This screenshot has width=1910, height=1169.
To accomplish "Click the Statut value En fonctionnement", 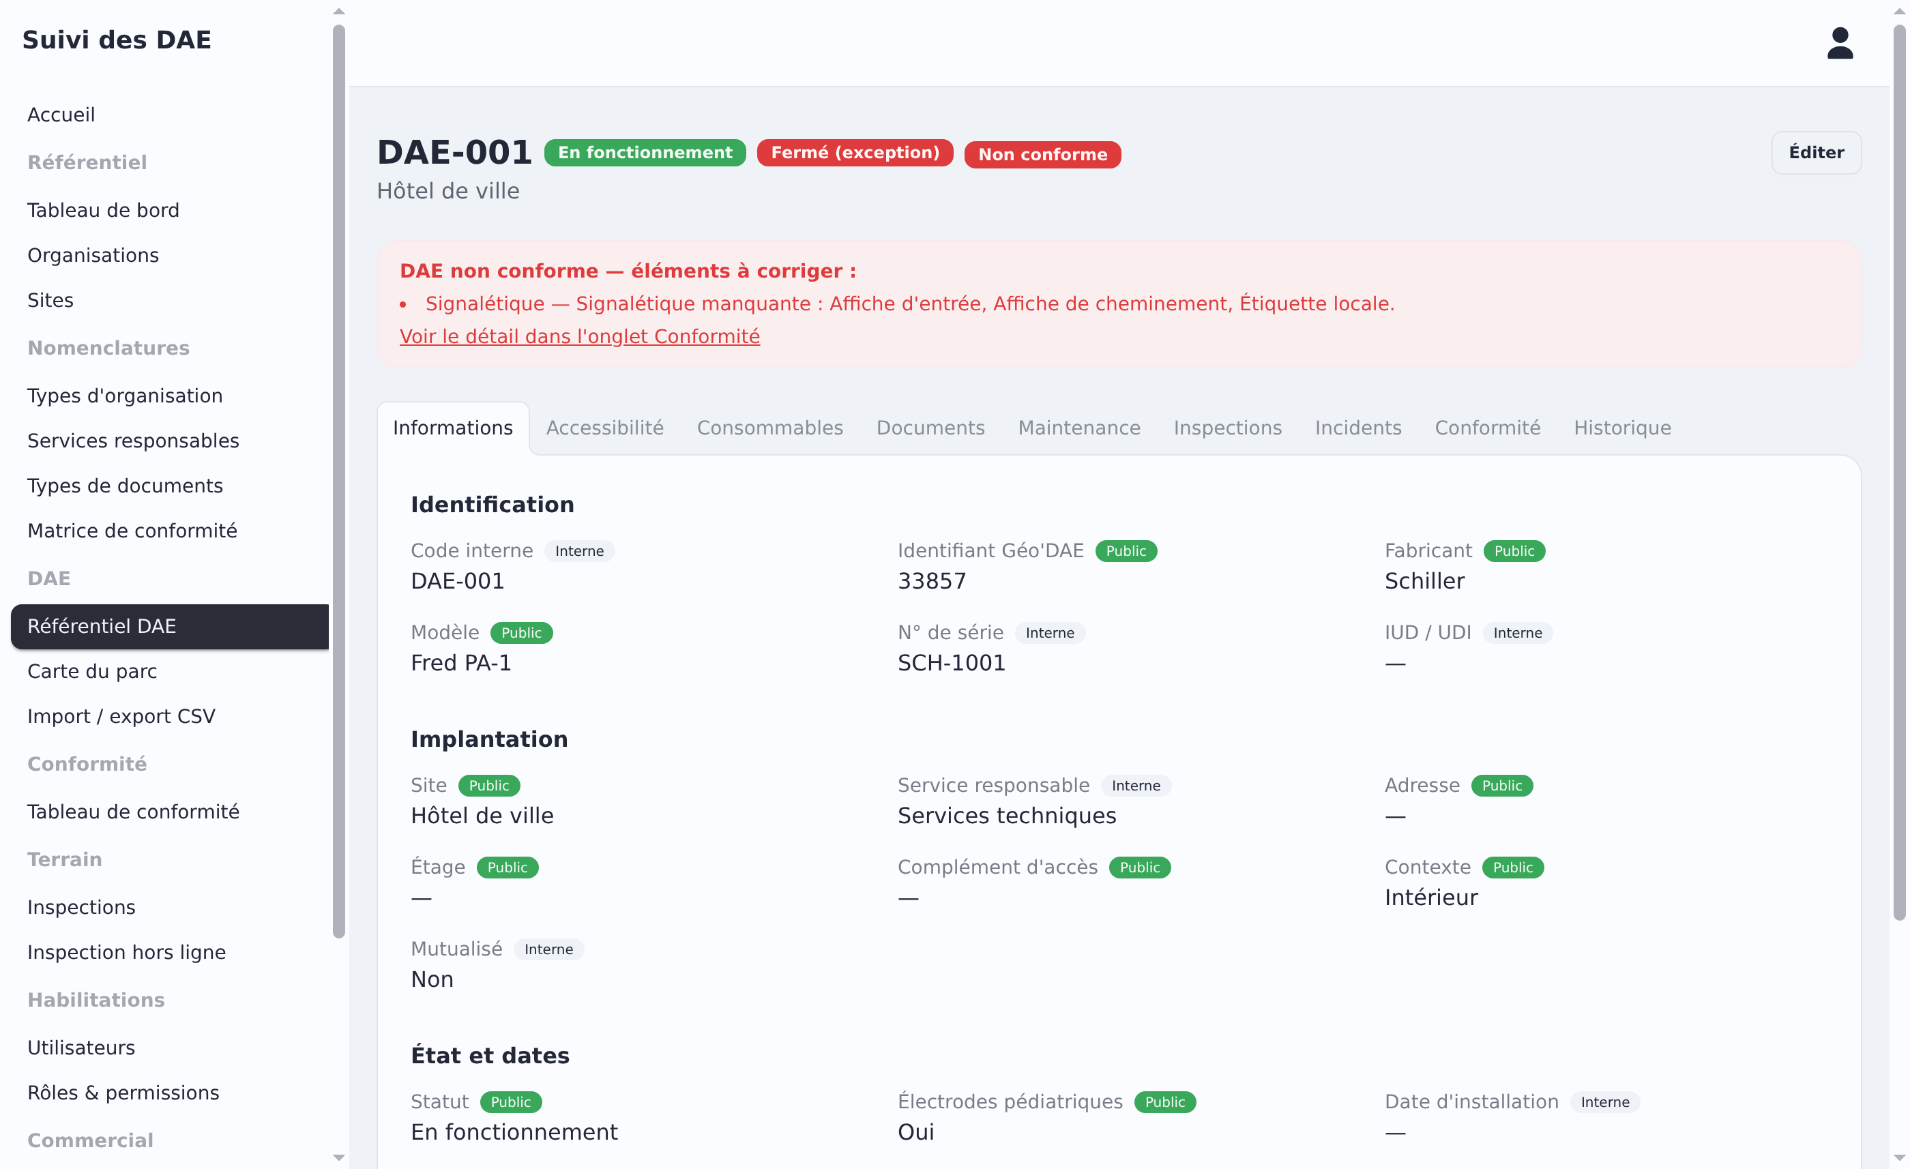I will coord(514,1131).
